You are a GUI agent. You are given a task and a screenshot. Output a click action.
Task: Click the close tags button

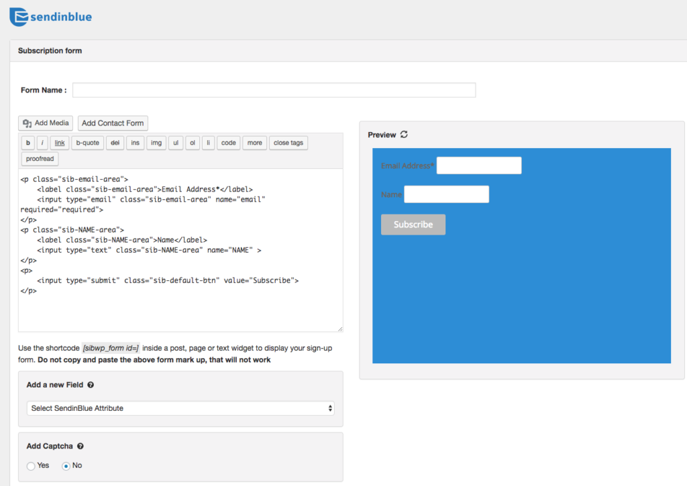pyautogui.click(x=288, y=143)
